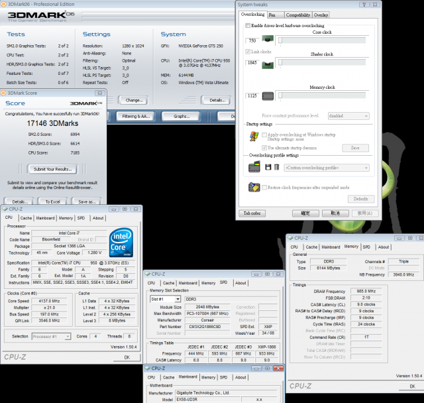Click the 17146 3DMarks score text
The width and height of the screenshot is (424, 403).
[x=52, y=123]
